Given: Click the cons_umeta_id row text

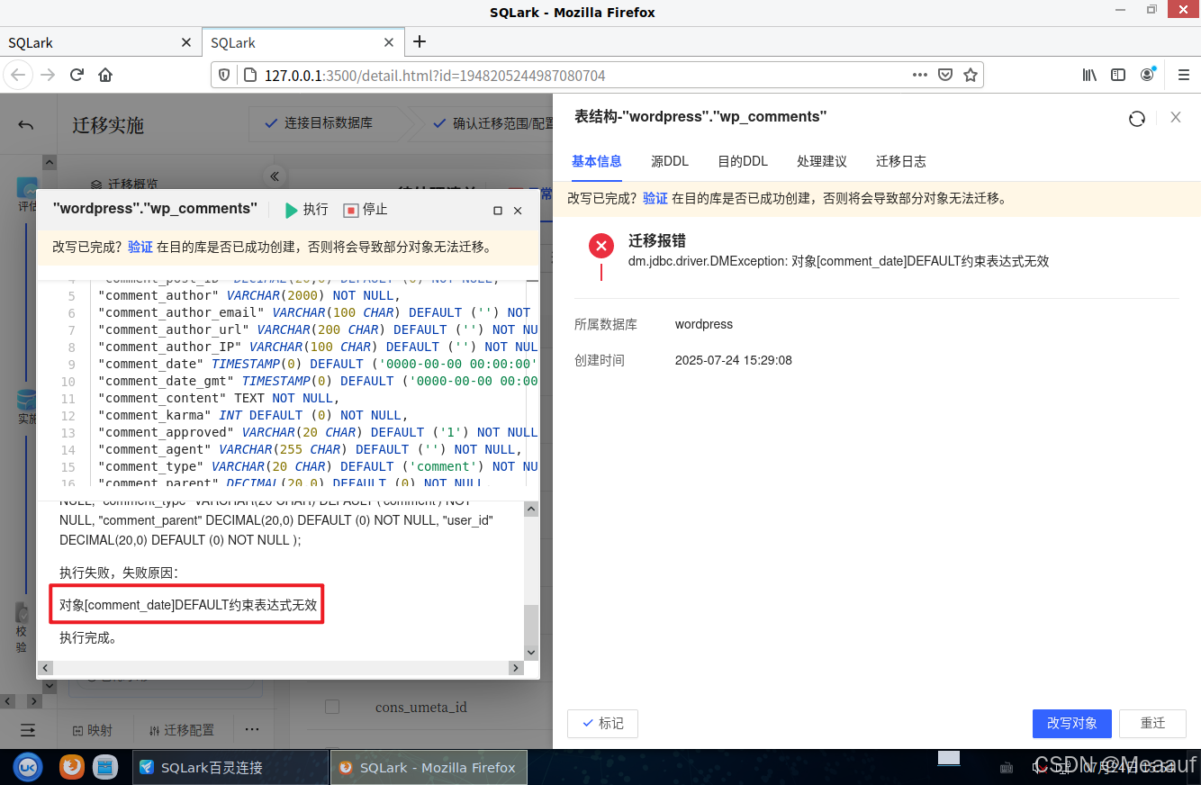Looking at the screenshot, I should coord(420,708).
